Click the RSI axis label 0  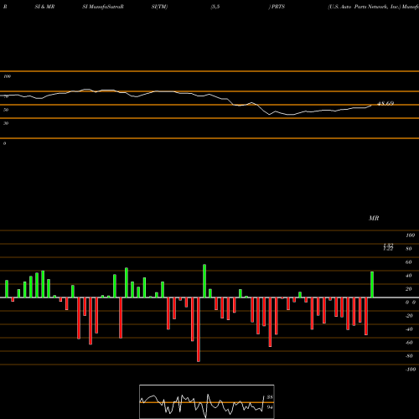pyautogui.click(x=4, y=143)
